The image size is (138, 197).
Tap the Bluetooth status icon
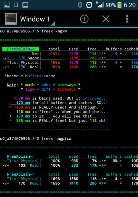(x=80, y=5)
